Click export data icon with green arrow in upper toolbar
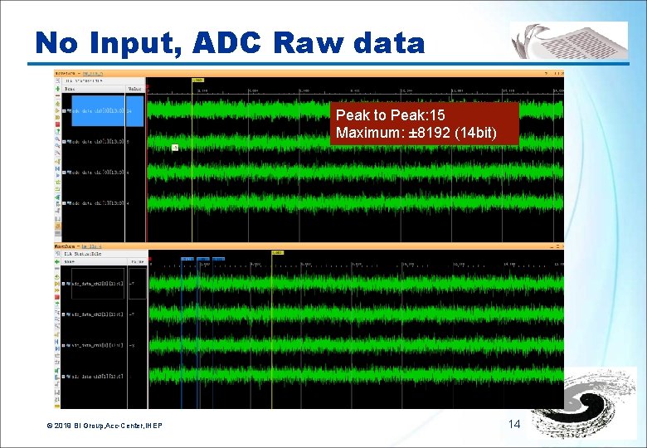647x448 pixels. click(58, 132)
